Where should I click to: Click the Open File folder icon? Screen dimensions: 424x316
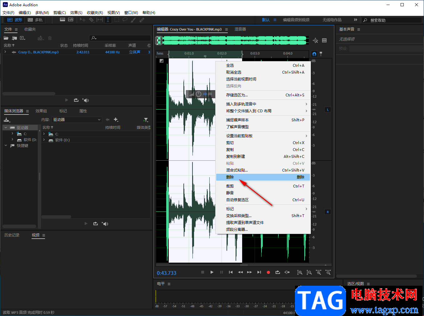click(6, 38)
